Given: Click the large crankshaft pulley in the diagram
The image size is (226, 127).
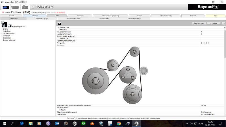Looking at the screenshot, I should [x=95, y=81].
